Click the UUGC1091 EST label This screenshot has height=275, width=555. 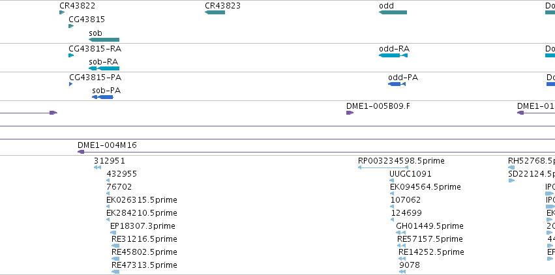coord(410,174)
